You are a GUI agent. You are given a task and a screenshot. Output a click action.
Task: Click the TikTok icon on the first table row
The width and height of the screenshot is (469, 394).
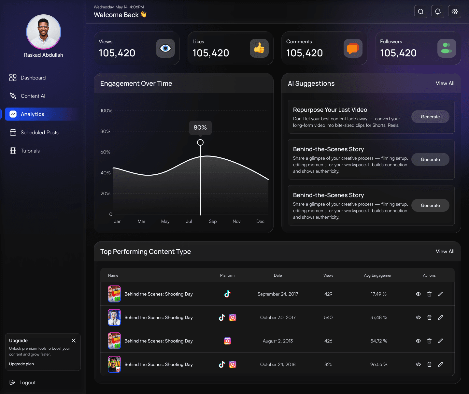(x=227, y=294)
